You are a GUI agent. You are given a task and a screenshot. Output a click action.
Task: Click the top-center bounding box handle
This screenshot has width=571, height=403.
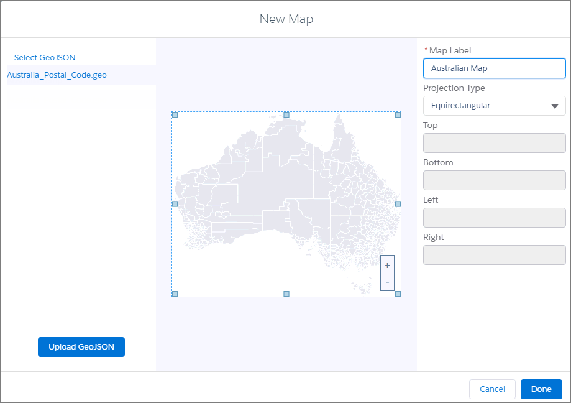point(286,115)
